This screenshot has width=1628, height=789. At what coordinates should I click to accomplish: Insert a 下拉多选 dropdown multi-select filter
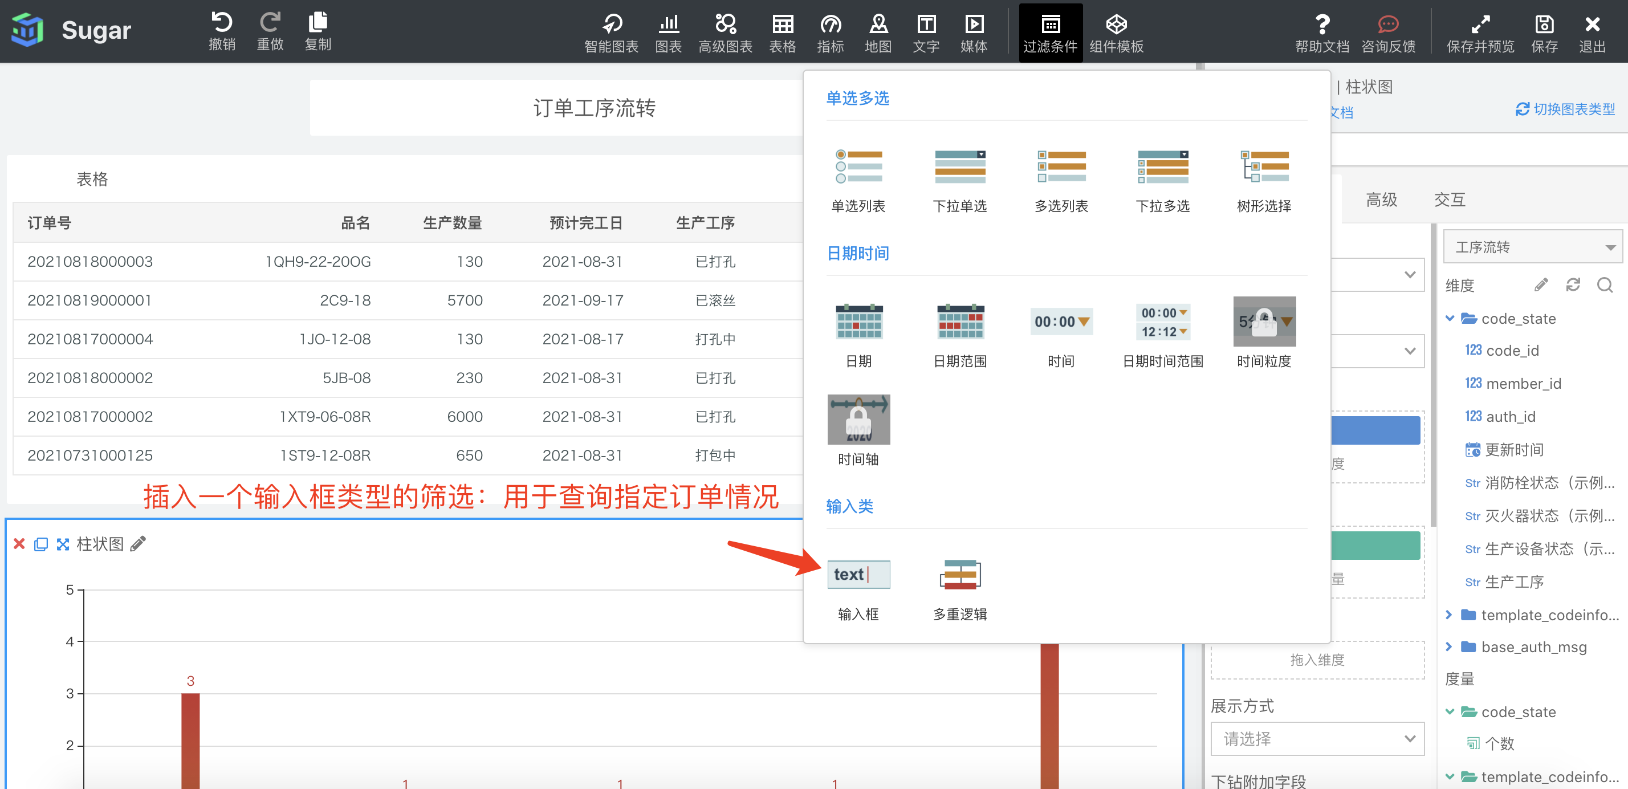1163,181
